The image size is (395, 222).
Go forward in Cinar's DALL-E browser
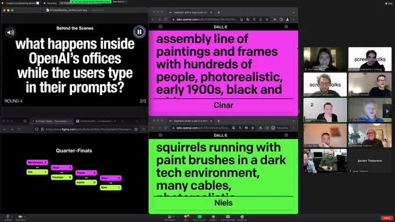click(159, 19)
